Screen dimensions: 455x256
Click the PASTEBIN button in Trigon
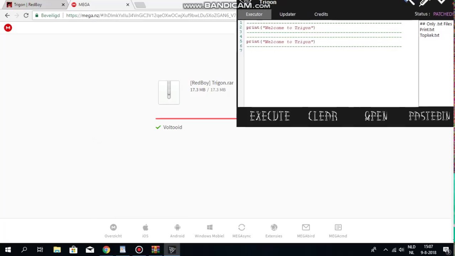429,116
